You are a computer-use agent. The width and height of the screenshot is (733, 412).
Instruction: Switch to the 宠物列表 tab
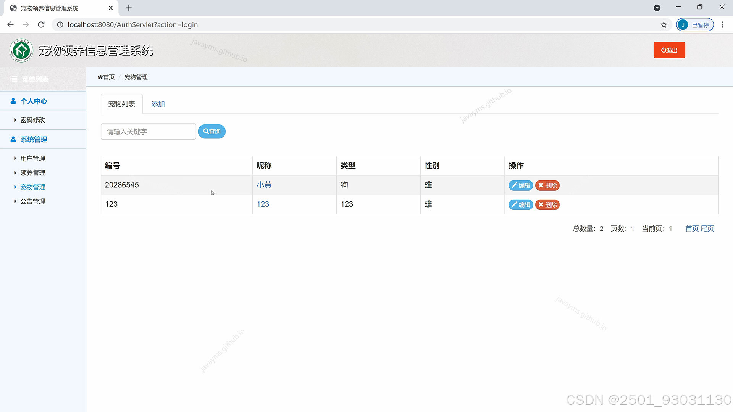click(121, 104)
